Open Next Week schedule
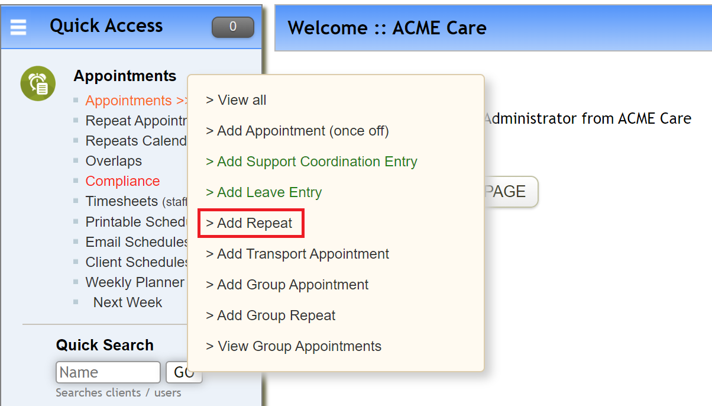 [128, 302]
